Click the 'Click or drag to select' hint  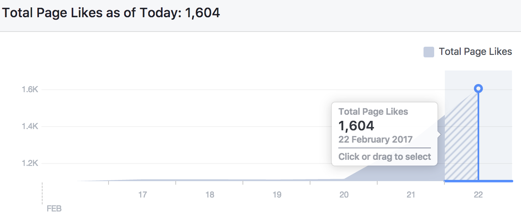385,157
